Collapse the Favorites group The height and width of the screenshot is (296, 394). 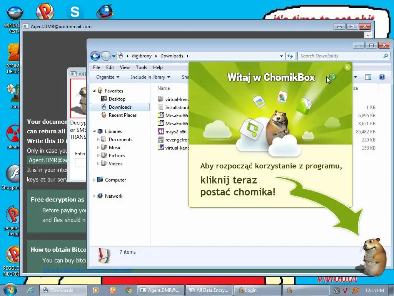[x=95, y=91]
